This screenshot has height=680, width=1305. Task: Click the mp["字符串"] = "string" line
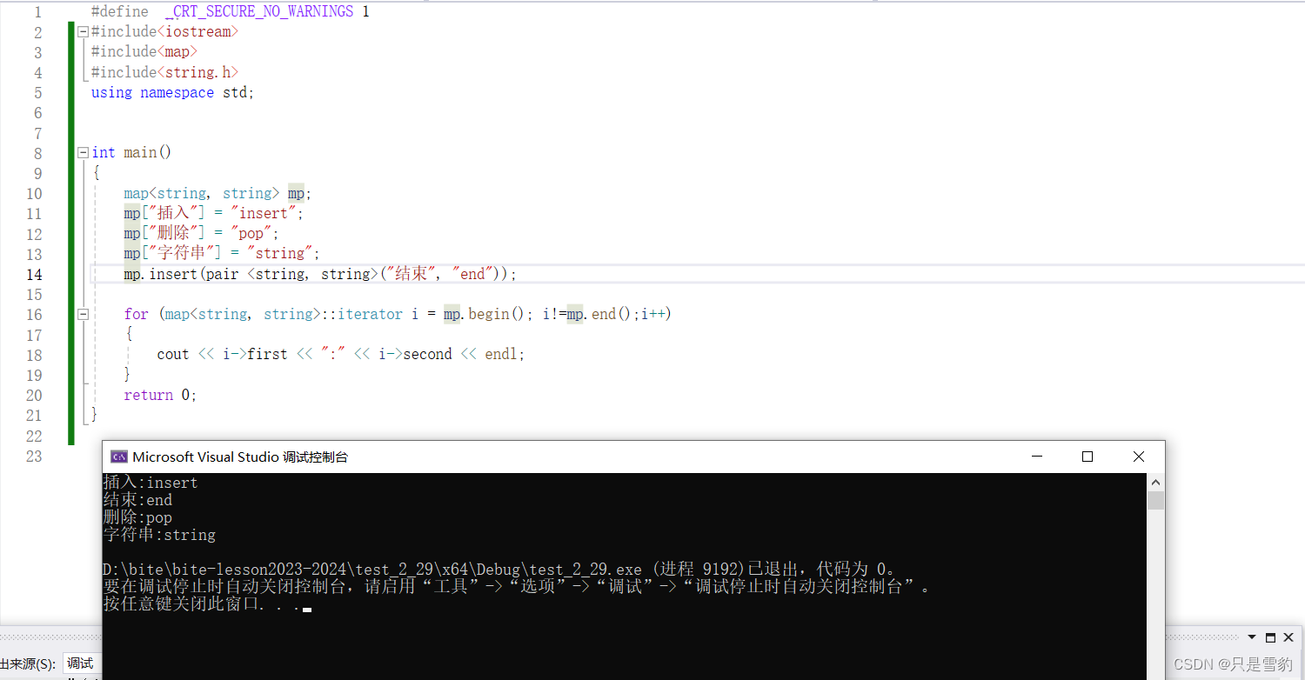[x=222, y=253]
